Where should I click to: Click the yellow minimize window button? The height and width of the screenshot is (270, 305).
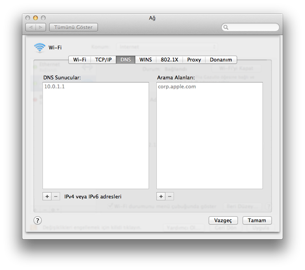pos(35,18)
